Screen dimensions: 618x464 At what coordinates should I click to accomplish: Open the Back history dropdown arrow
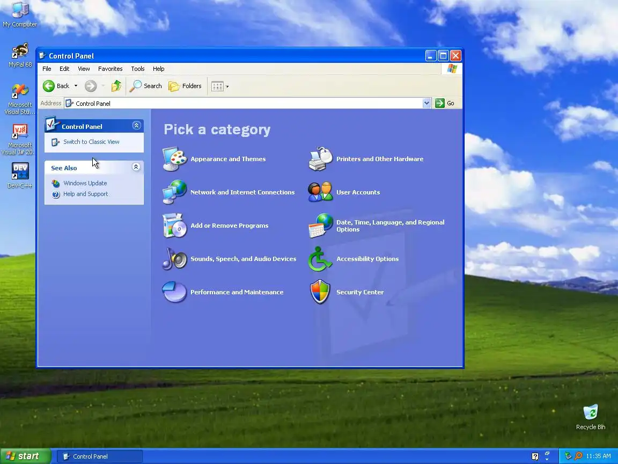pyautogui.click(x=76, y=85)
